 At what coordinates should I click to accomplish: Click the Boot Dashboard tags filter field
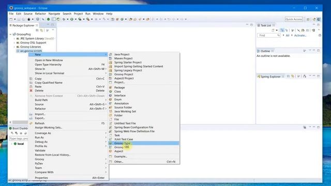[19, 138]
